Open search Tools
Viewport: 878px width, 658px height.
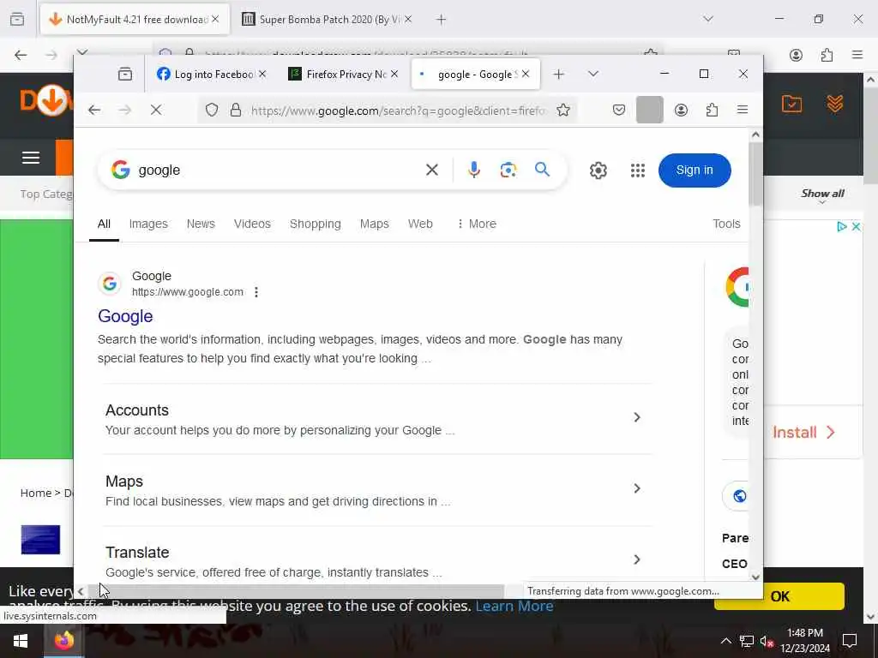click(726, 224)
